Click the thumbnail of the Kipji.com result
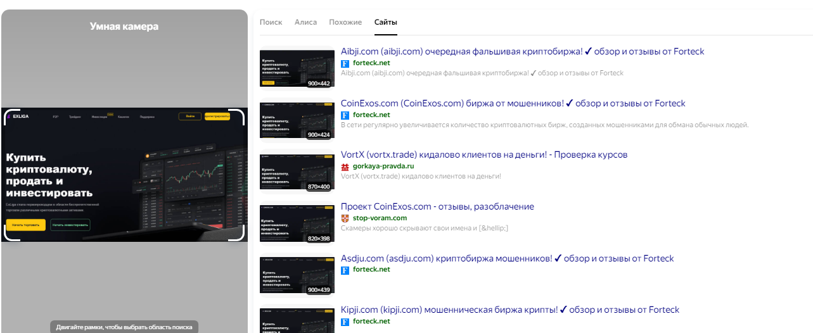The width and height of the screenshot is (813, 333). [x=297, y=320]
